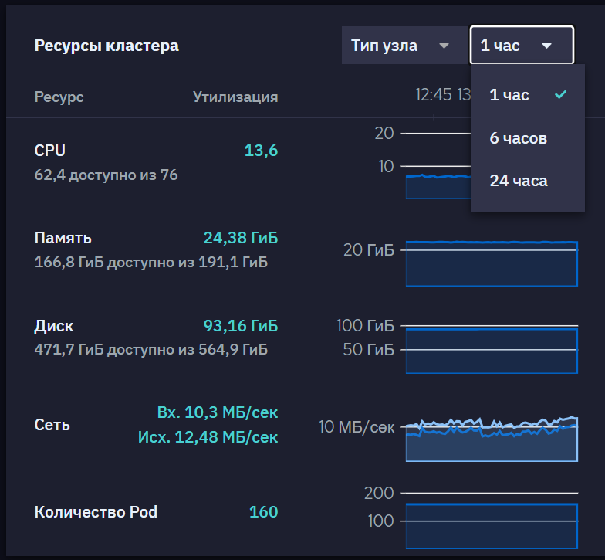Choose the "6 часов" time range
605x560 pixels.
[528, 137]
